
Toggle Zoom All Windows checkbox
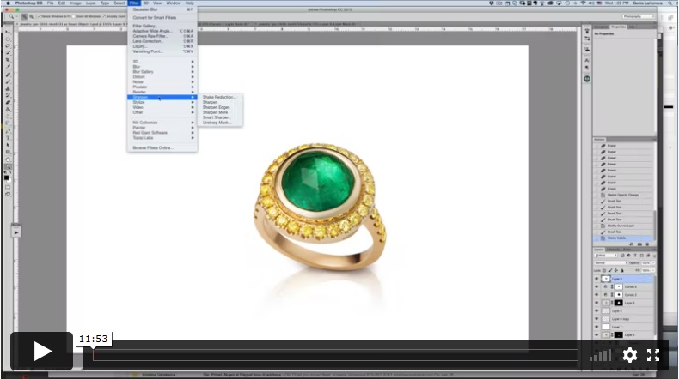[74, 16]
